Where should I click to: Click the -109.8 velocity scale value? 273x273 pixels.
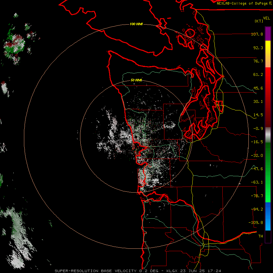coord(256,223)
